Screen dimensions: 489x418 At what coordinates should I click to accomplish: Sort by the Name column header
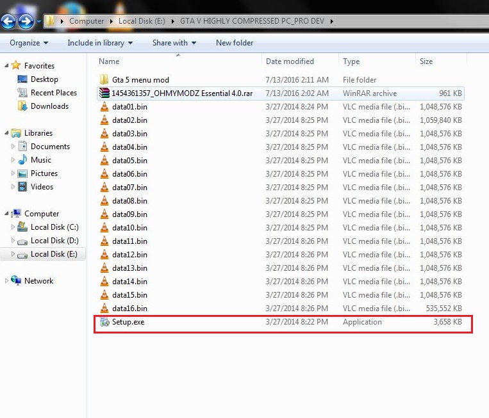pos(109,61)
